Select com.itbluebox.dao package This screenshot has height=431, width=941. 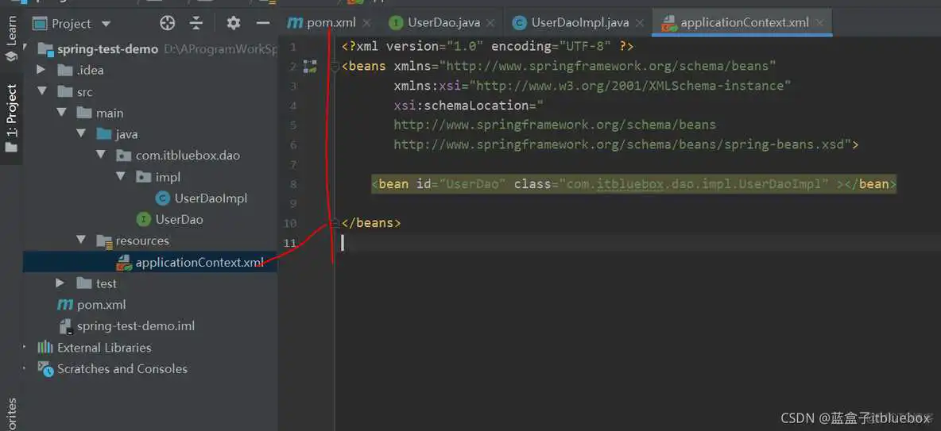[188, 156]
